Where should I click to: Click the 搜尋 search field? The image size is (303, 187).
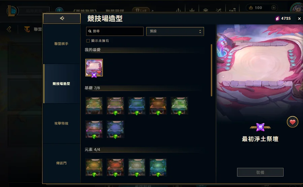click(x=115, y=31)
